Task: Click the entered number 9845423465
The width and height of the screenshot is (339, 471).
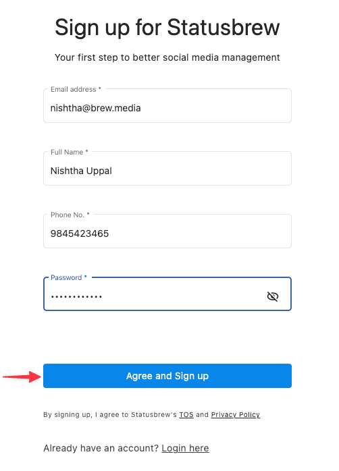Action: click(x=80, y=233)
